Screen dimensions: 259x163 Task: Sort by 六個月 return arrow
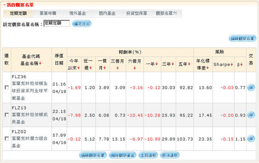point(135,68)
